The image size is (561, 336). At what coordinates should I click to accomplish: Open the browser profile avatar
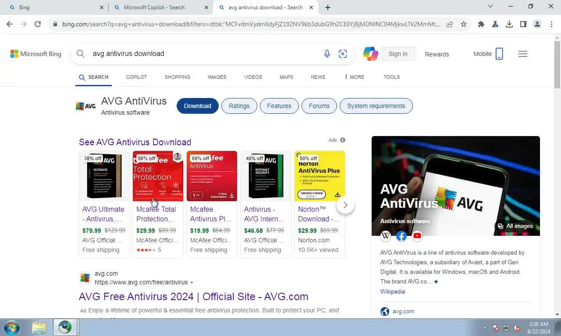pos(537,24)
